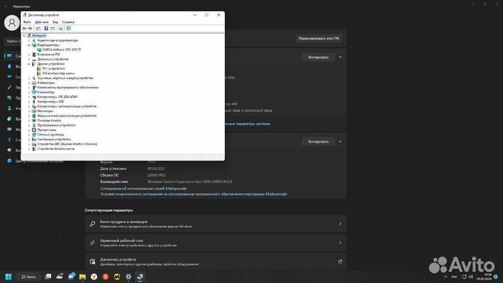This screenshot has height=283, width=503.
Task: Click Переименовать этот ПК button in Settings
Action: tap(319, 38)
